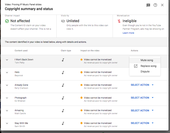Click the music note for Photograph
170x133 pixels.
point(63,98)
